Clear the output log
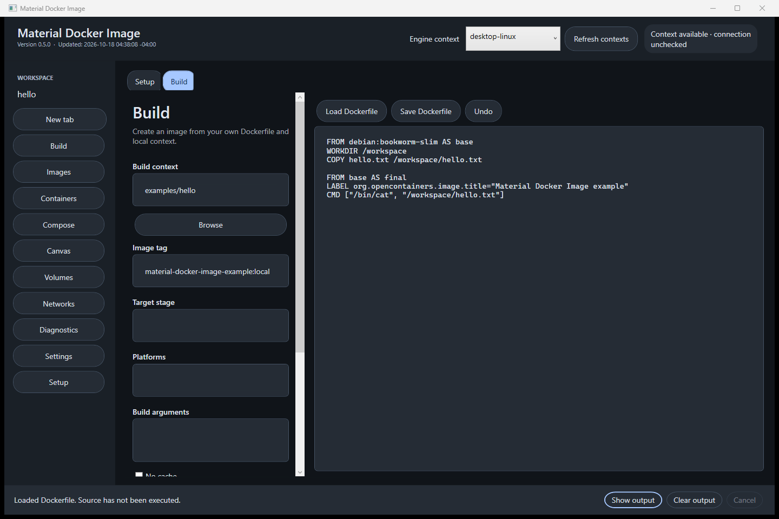779x519 pixels. [694, 500]
